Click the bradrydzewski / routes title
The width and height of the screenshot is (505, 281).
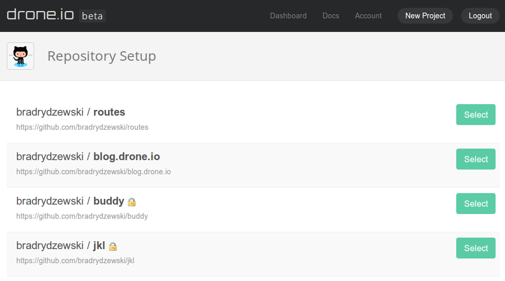(x=71, y=112)
